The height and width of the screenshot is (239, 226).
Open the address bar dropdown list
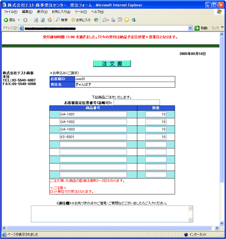190,28
